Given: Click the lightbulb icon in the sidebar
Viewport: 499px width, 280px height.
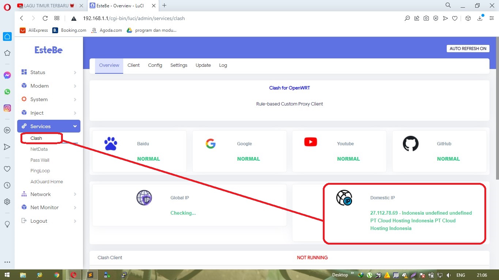Looking at the screenshot, I should pos(7,224).
